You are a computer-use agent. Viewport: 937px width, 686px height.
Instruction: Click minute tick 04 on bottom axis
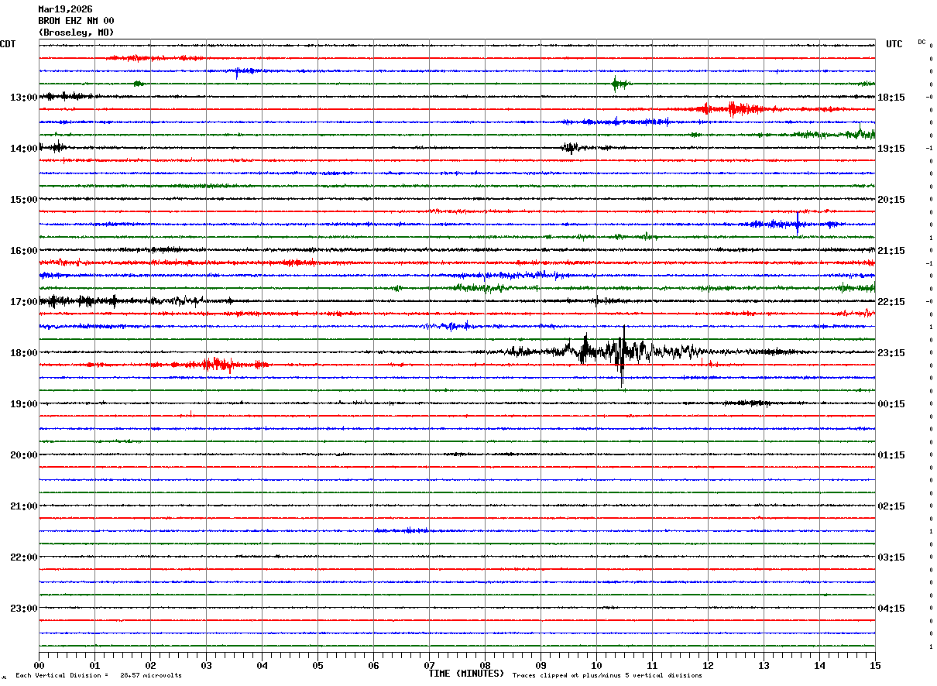(x=262, y=665)
